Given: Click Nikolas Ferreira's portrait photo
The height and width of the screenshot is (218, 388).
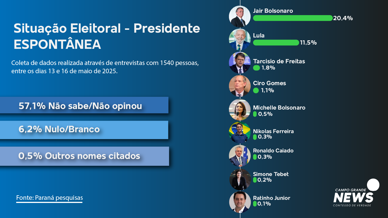Looking at the screenshot, I should pyautogui.click(x=240, y=133).
